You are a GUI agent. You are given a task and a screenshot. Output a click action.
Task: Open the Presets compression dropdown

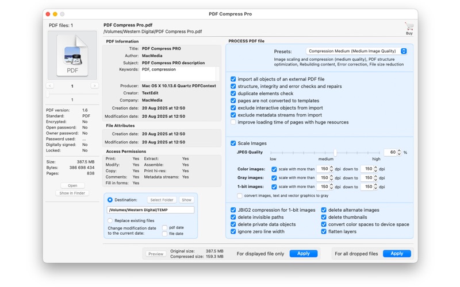(356, 51)
